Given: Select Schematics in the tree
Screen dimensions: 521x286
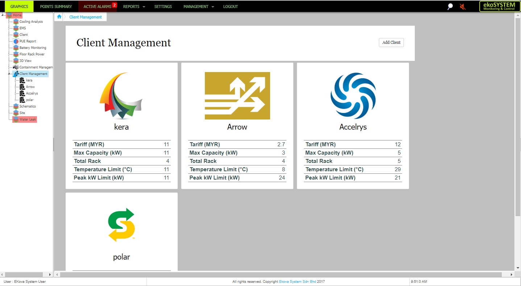Looking at the screenshot, I should click(x=28, y=106).
